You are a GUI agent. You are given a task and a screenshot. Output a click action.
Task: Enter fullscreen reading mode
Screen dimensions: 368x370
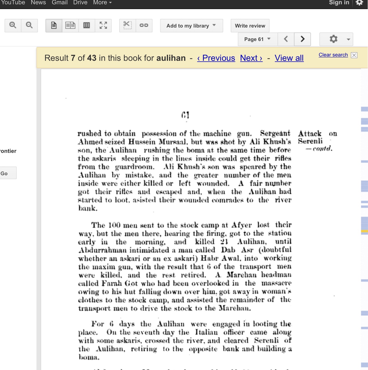click(103, 26)
